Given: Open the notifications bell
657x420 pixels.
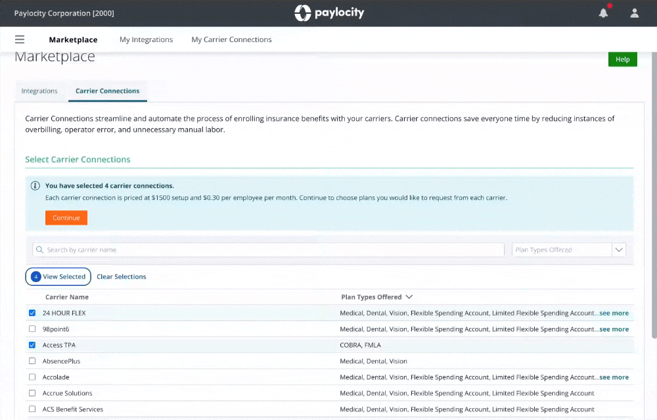Looking at the screenshot, I should coord(603,13).
